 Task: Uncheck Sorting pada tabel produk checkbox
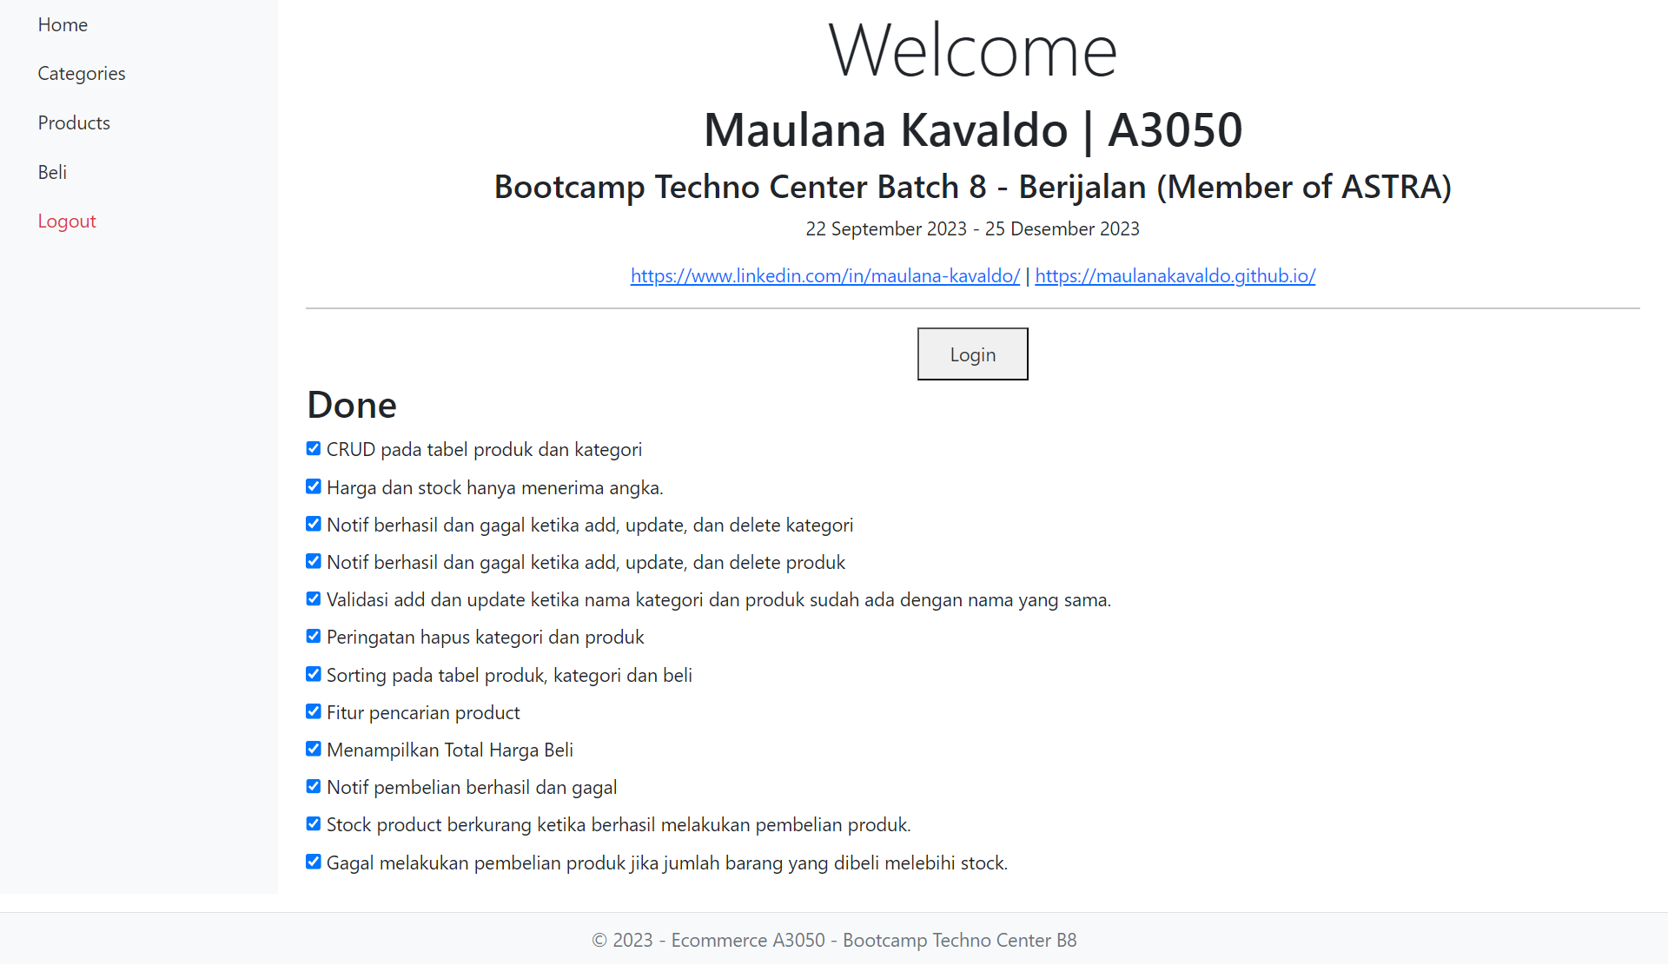pyautogui.click(x=314, y=675)
